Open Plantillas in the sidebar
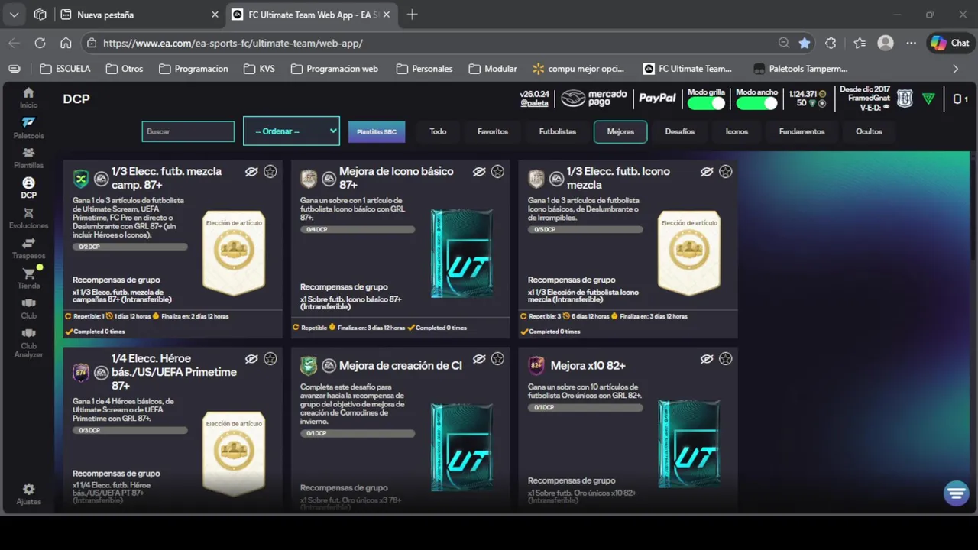Viewport: 978px width, 550px height. 28,158
